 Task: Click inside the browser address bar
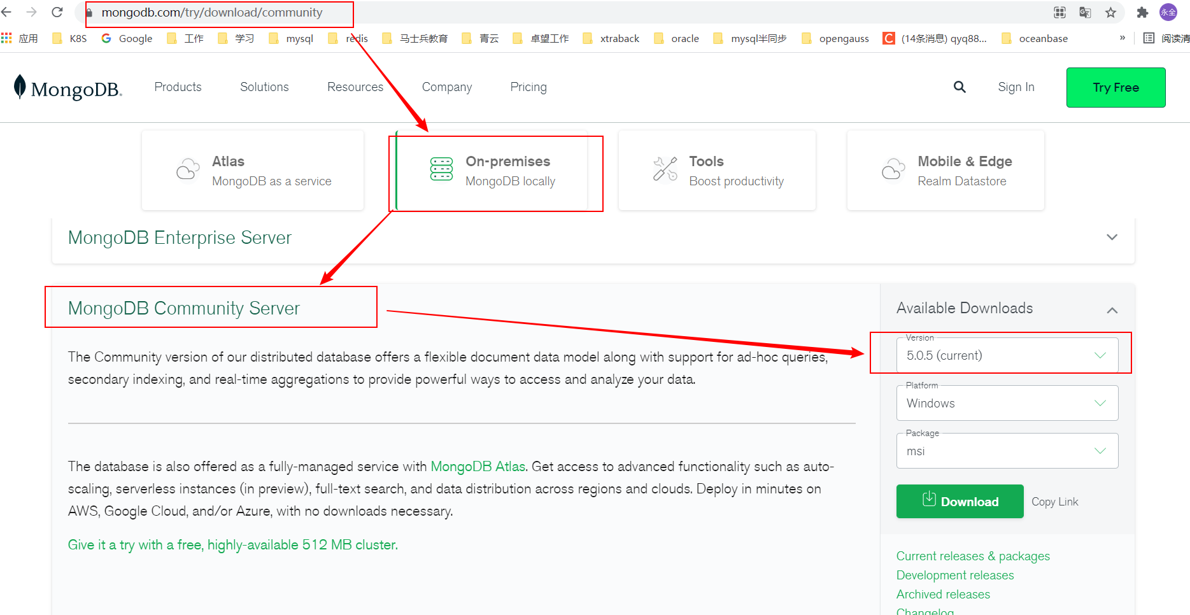(216, 13)
